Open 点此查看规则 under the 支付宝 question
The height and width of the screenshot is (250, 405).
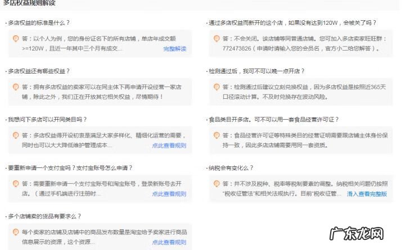(x=169, y=194)
